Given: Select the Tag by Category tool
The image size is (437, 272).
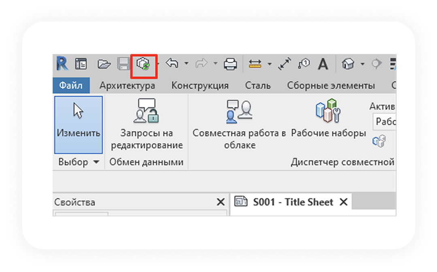Looking at the screenshot, I should click(304, 64).
